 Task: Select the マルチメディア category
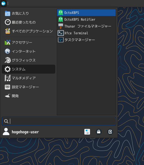[29, 78]
